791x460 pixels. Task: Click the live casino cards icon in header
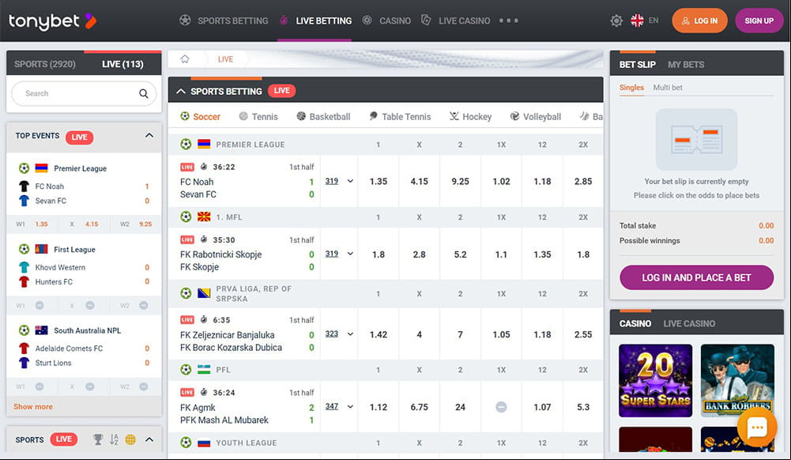click(426, 21)
